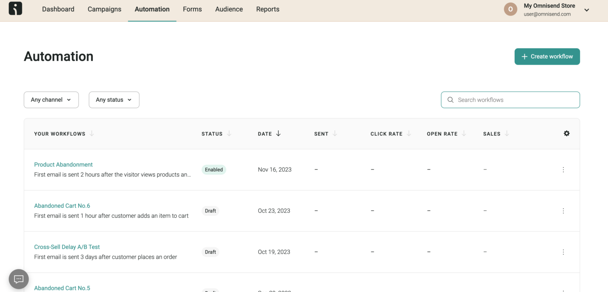The width and height of the screenshot is (608, 292).
Task: Click the Create workflow button
Action: pyautogui.click(x=547, y=56)
